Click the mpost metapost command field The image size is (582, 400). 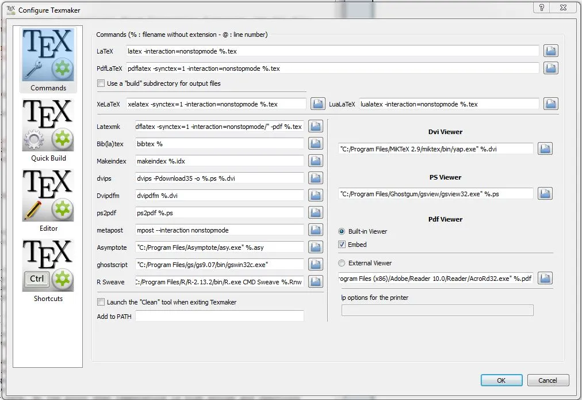tap(219, 230)
